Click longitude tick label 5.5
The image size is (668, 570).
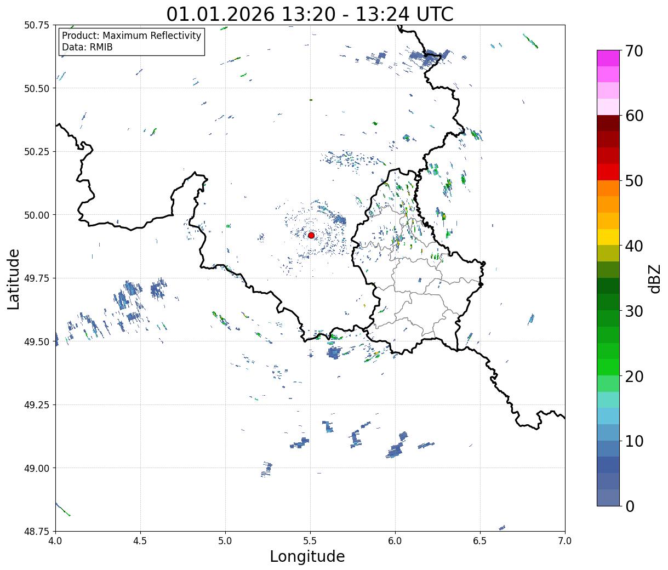coord(310,541)
